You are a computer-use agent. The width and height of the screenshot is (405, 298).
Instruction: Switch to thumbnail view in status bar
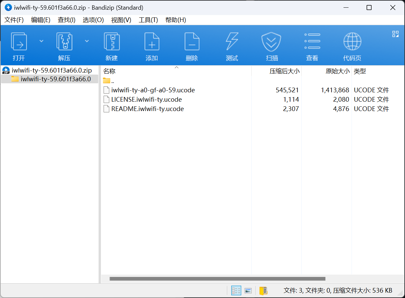248,291
